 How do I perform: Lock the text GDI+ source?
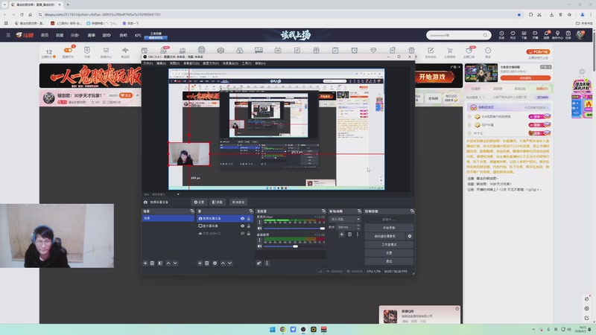(x=249, y=233)
